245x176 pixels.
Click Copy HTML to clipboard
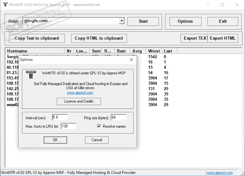tap(99, 38)
